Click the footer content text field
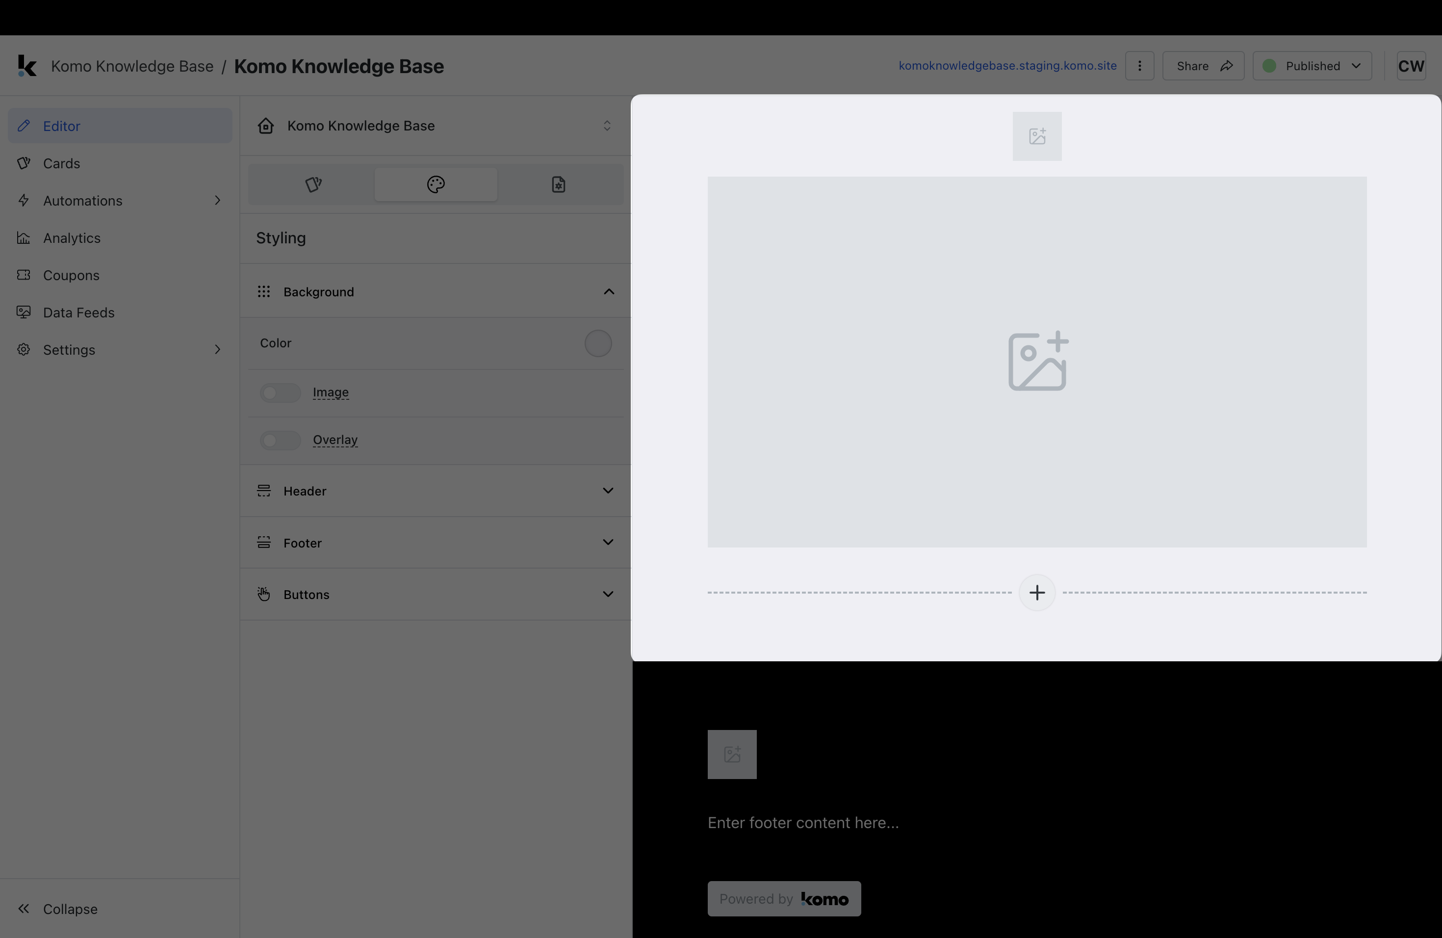This screenshot has width=1442, height=938. (803, 823)
